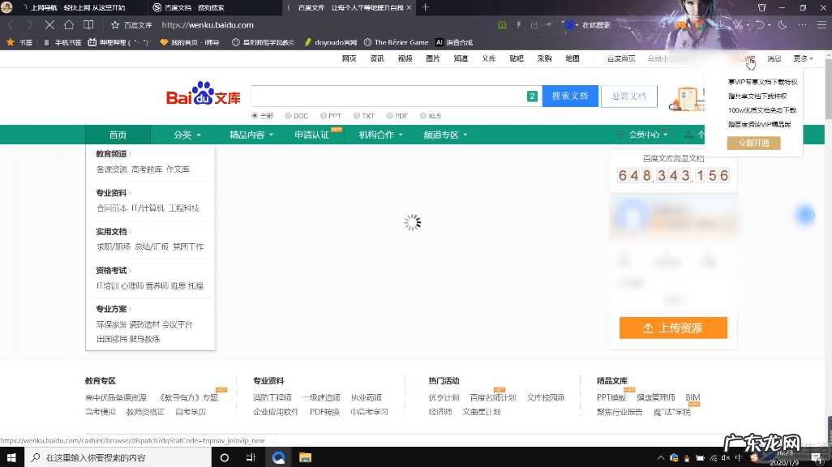Image resolution: width=832 pixels, height=467 pixels.
Task: Open the 分类 category dropdown
Action: tap(184, 135)
